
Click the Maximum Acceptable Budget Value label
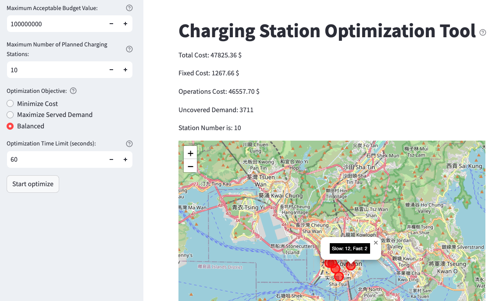pos(52,8)
